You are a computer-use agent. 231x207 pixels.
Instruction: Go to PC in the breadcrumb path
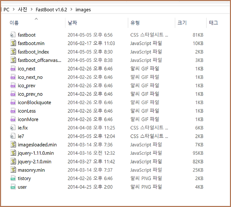tap(6, 10)
